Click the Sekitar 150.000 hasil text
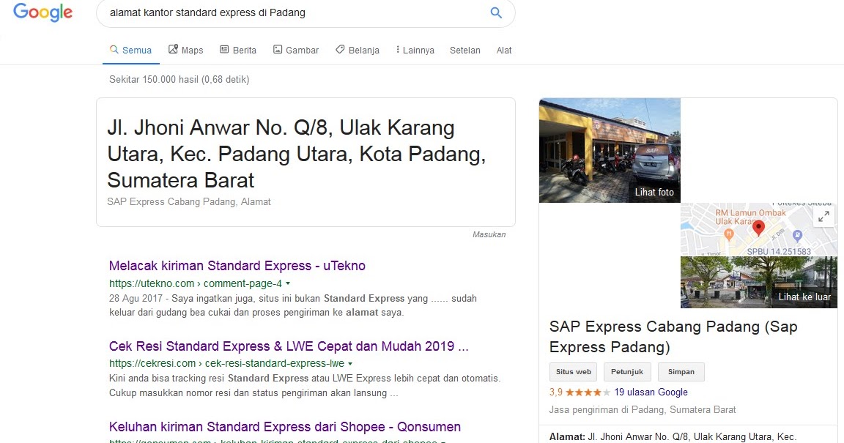The width and height of the screenshot is (844, 443). (179, 80)
